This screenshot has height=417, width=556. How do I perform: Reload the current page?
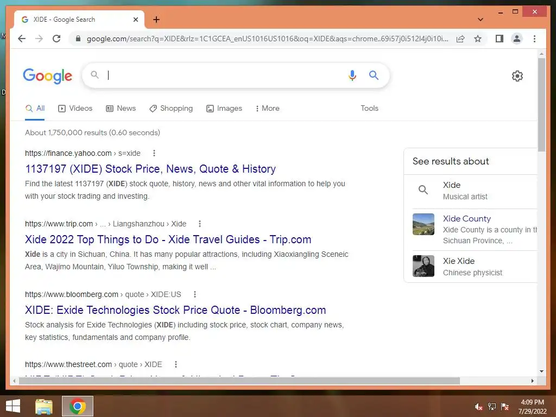(x=56, y=39)
